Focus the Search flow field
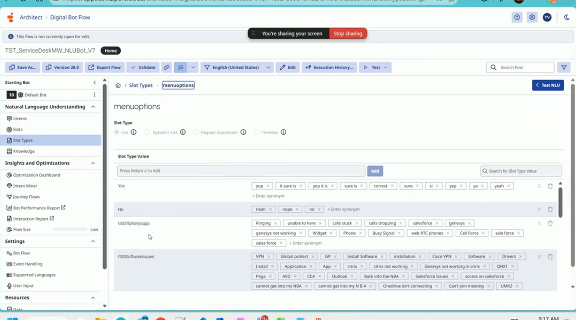 520,68
